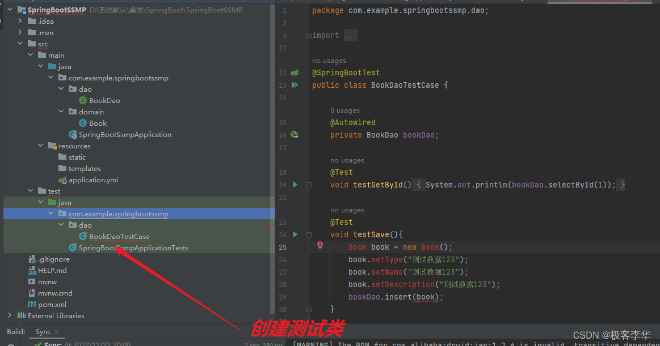Image resolution: width=660 pixels, height=346 pixels.
Task: Open BookDaoTestCase in project tree
Action: pyautogui.click(x=119, y=236)
